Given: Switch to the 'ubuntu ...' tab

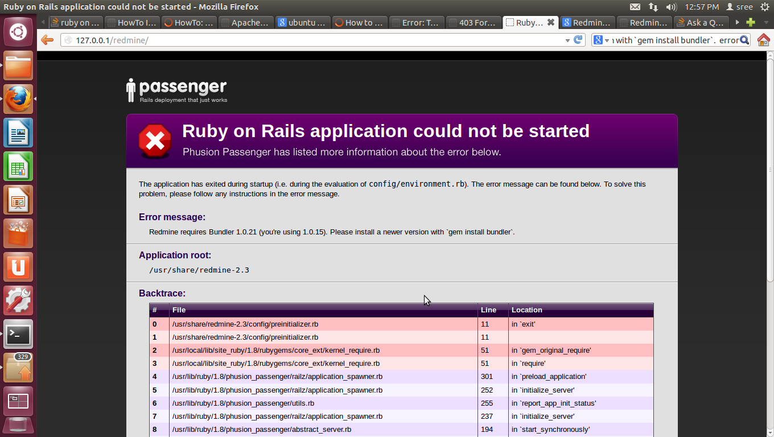Looking at the screenshot, I should [x=302, y=23].
